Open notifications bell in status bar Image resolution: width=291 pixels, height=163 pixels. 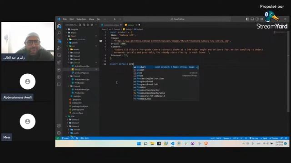(x=286, y=138)
